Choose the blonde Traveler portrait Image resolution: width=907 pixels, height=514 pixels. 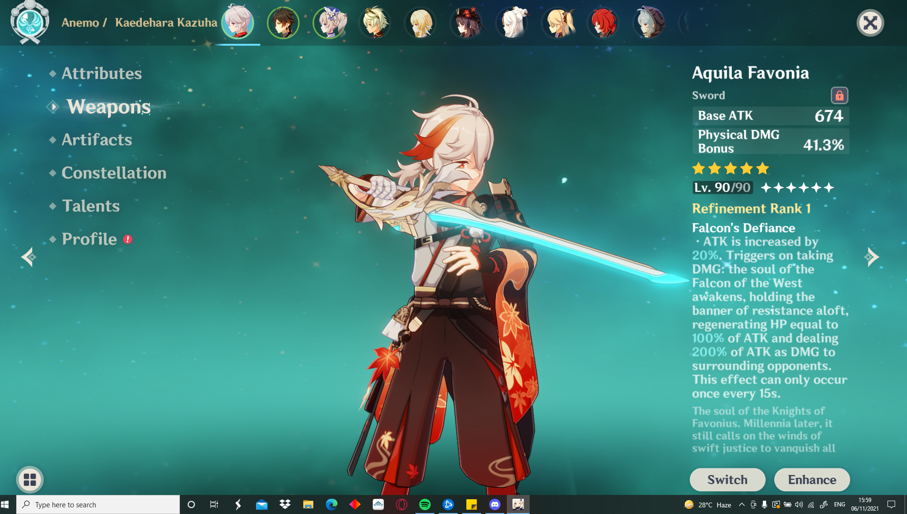[421, 22]
